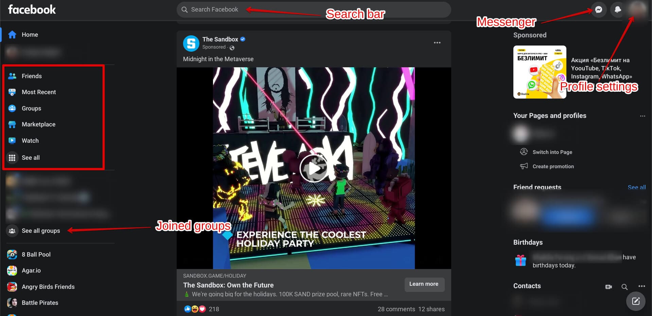The image size is (652, 316).
Task: Click Create promotion
Action: coord(553,166)
